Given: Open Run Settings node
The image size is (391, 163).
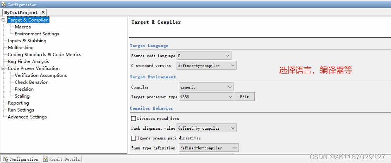Looking at the screenshot, I should (x=21, y=110).
